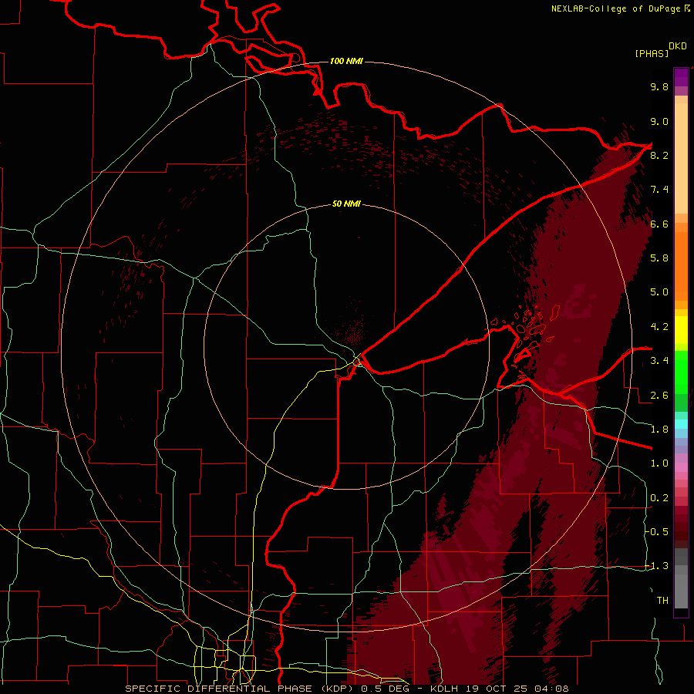Click the bright yellow band of the color bar
694x694 pixels.
681,330
